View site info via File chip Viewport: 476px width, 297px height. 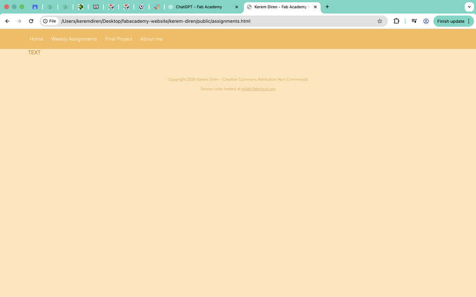50,21
